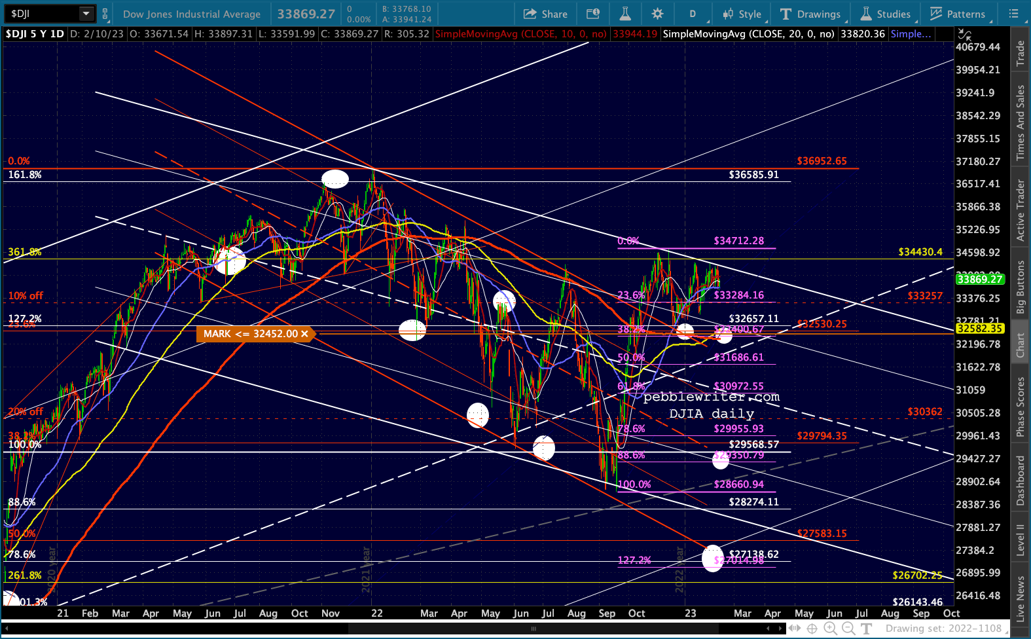Open the chart flag/alert icon in toolbar
The width and height of the screenshot is (1031, 639).
pos(593,14)
